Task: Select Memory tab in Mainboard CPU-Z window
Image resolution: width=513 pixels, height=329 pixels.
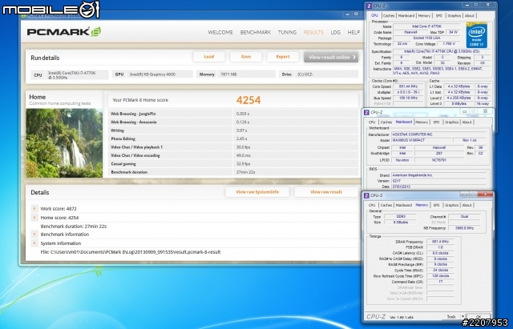Action: [422, 122]
